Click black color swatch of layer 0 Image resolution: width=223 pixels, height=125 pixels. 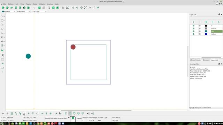click(206, 26)
